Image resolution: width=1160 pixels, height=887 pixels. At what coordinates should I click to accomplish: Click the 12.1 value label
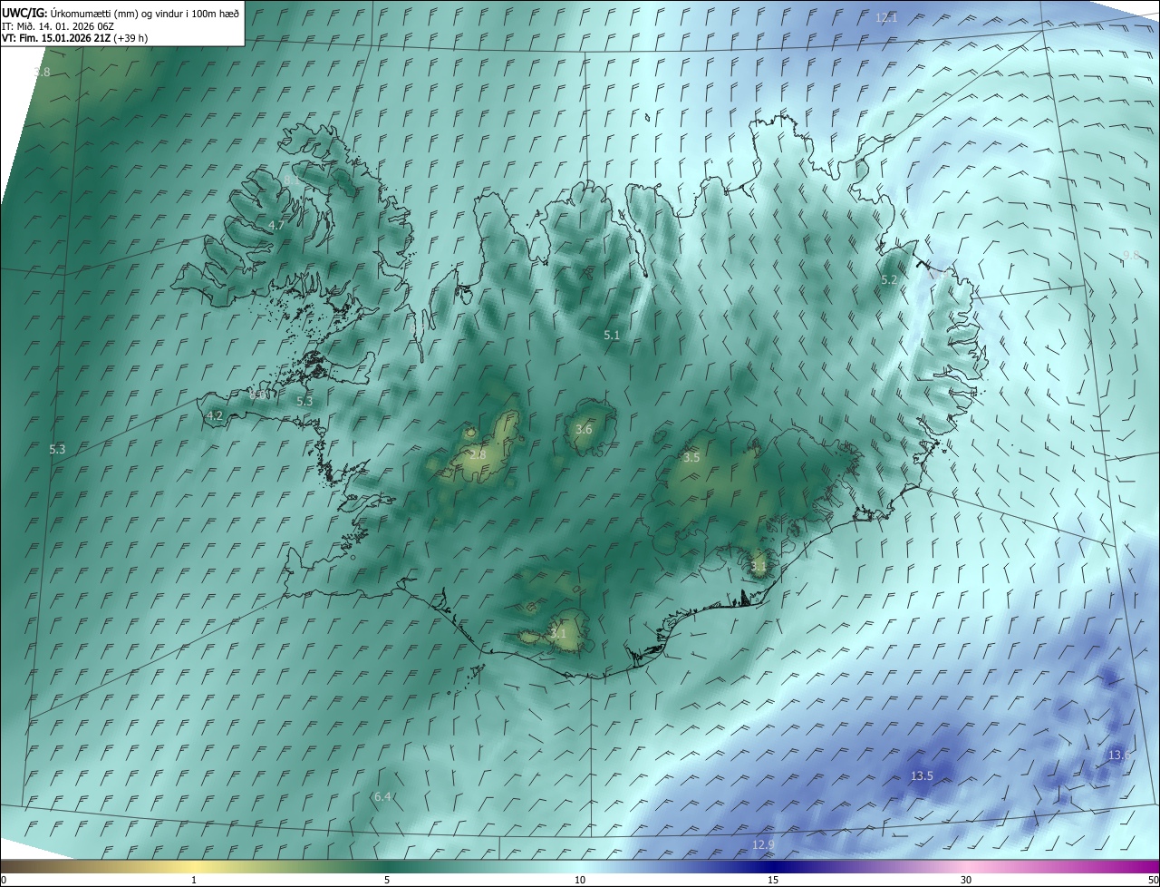click(x=886, y=17)
